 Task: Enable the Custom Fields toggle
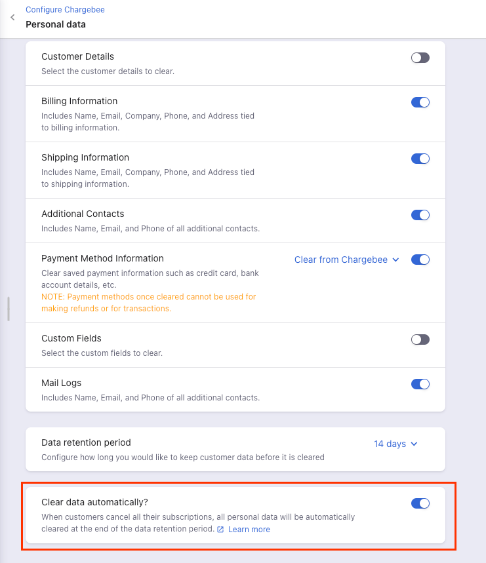click(x=420, y=340)
